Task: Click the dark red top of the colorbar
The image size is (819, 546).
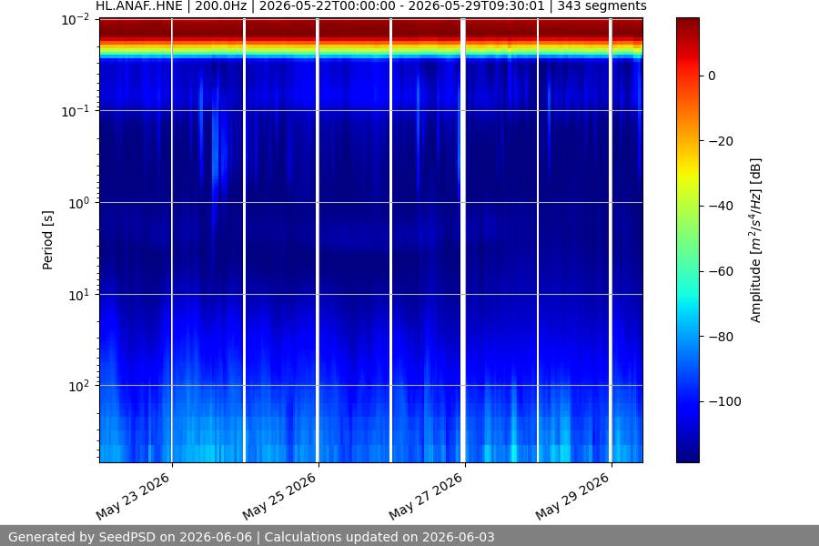Action: click(687, 26)
